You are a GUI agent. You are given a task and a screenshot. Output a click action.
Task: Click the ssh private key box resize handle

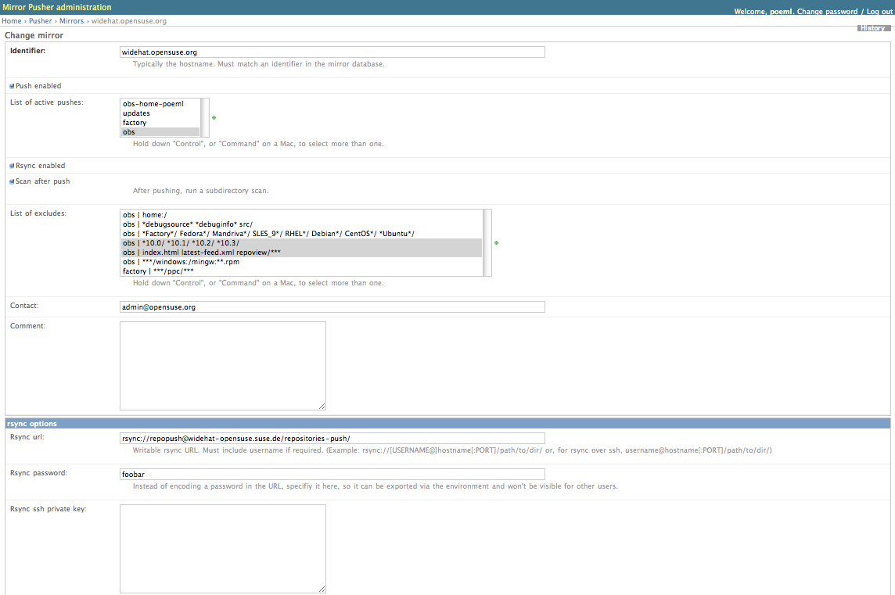pos(322,590)
